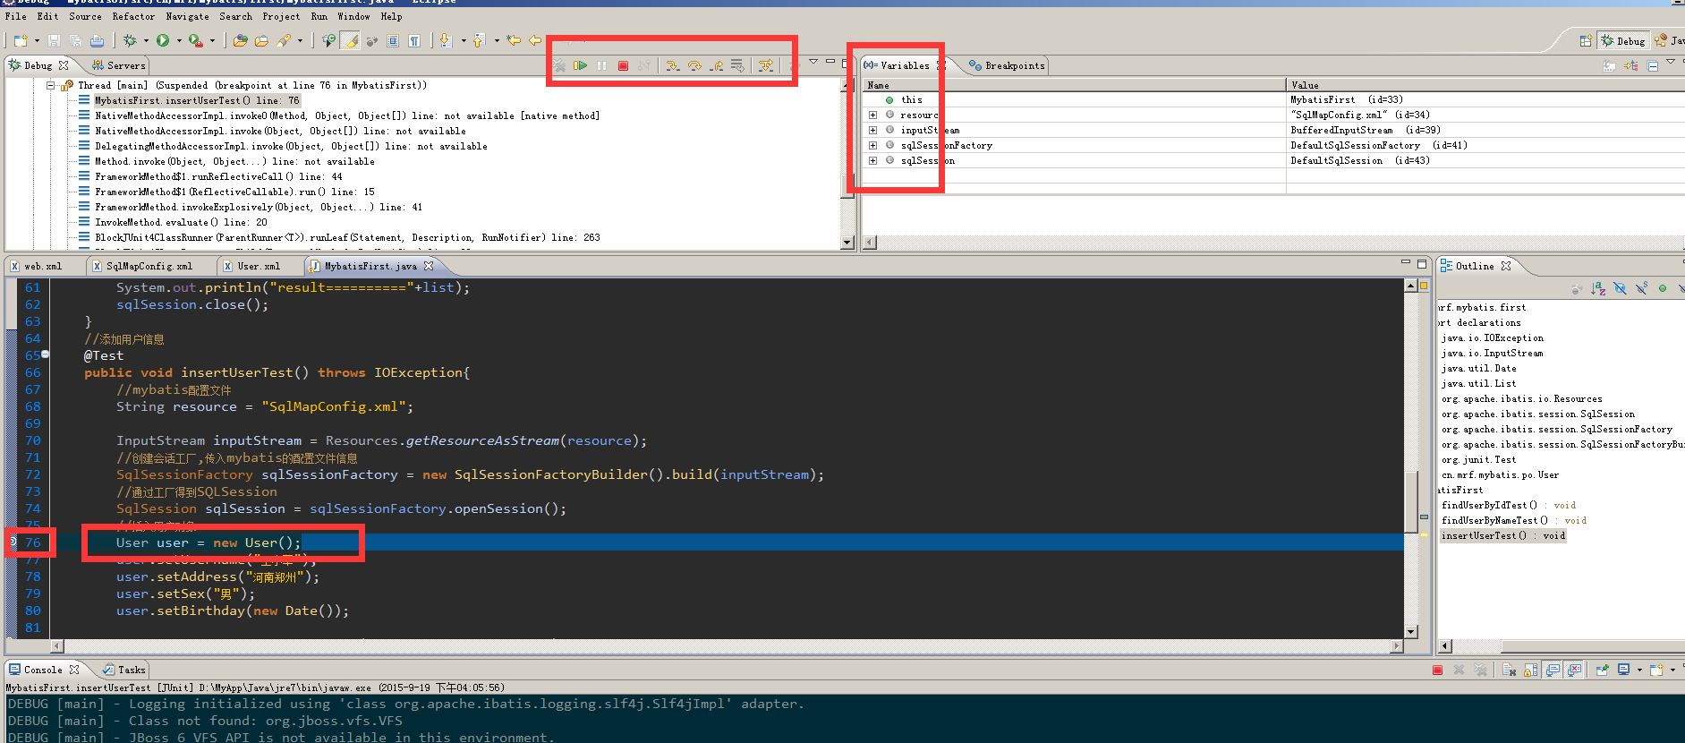
Task: Switch to the Tasks tab
Action: point(124,670)
